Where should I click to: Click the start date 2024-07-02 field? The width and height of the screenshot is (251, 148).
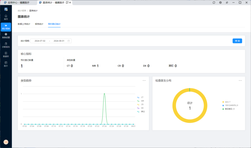point(40,41)
